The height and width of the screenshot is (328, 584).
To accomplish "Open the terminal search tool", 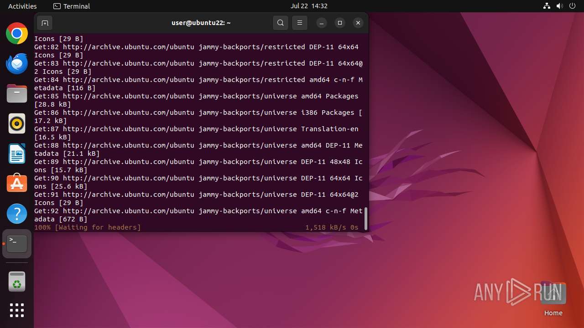I will (x=281, y=23).
